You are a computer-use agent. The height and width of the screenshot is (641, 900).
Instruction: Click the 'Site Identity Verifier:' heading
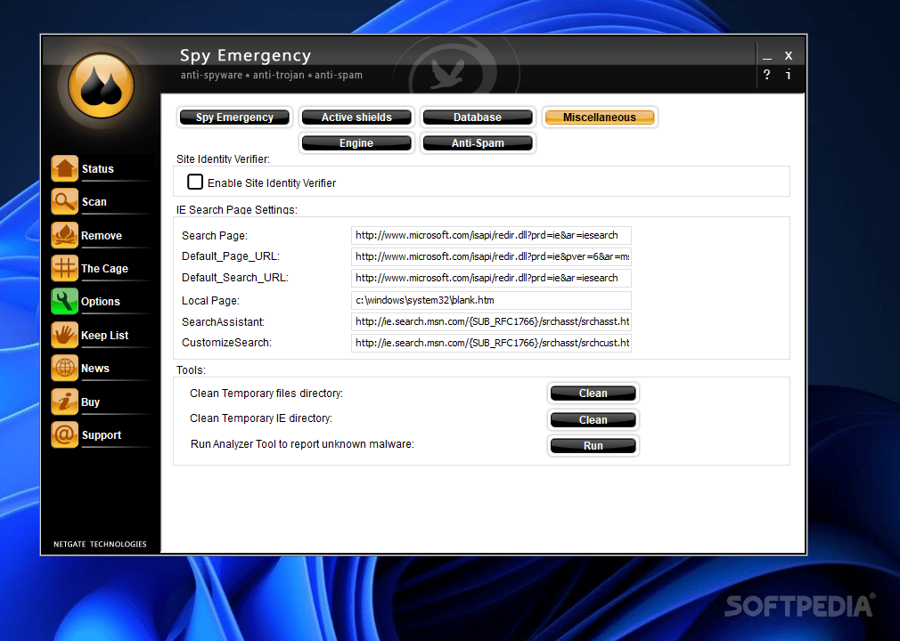[223, 159]
